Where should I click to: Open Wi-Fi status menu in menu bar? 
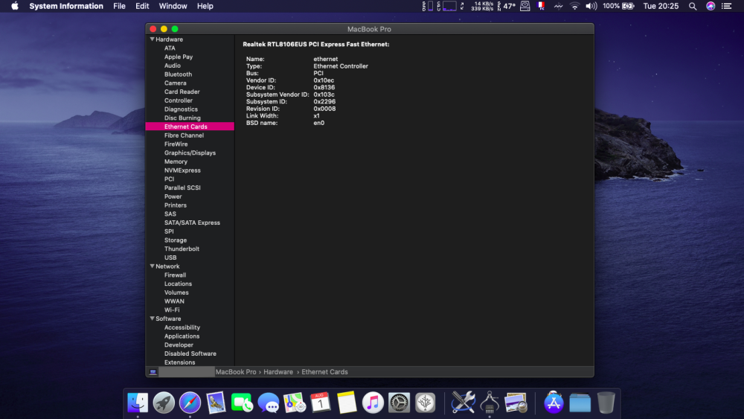574,6
